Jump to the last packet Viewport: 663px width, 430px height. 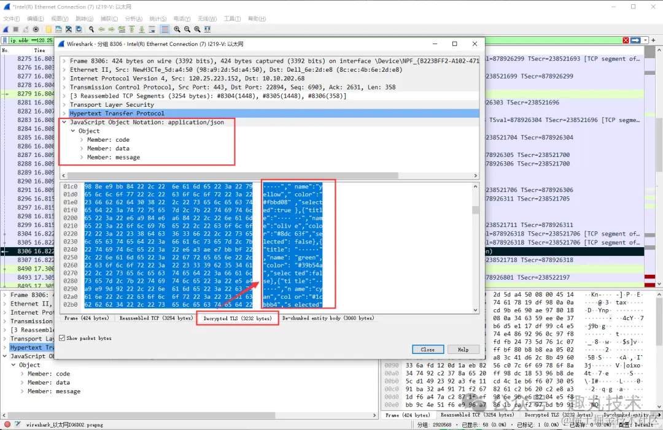(142, 29)
